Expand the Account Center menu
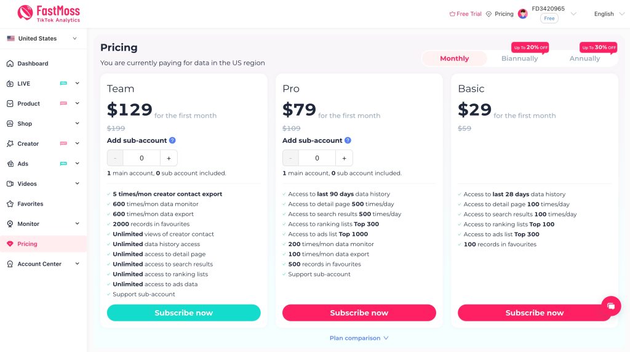This screenshot has height=352, width=630. click(42, 264)
